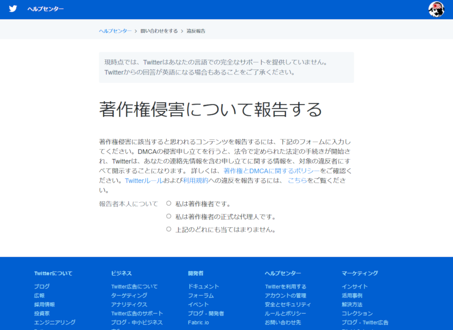Open 利用規約 link
Viewport: 453px width, 330px height.
(x=195, y=181)
